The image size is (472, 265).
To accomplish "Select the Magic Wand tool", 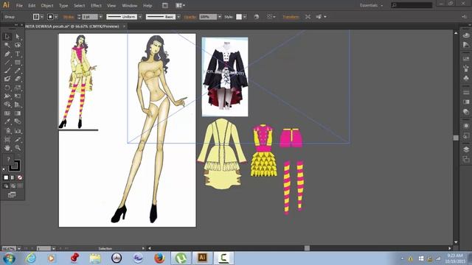I will pos(7,45).
